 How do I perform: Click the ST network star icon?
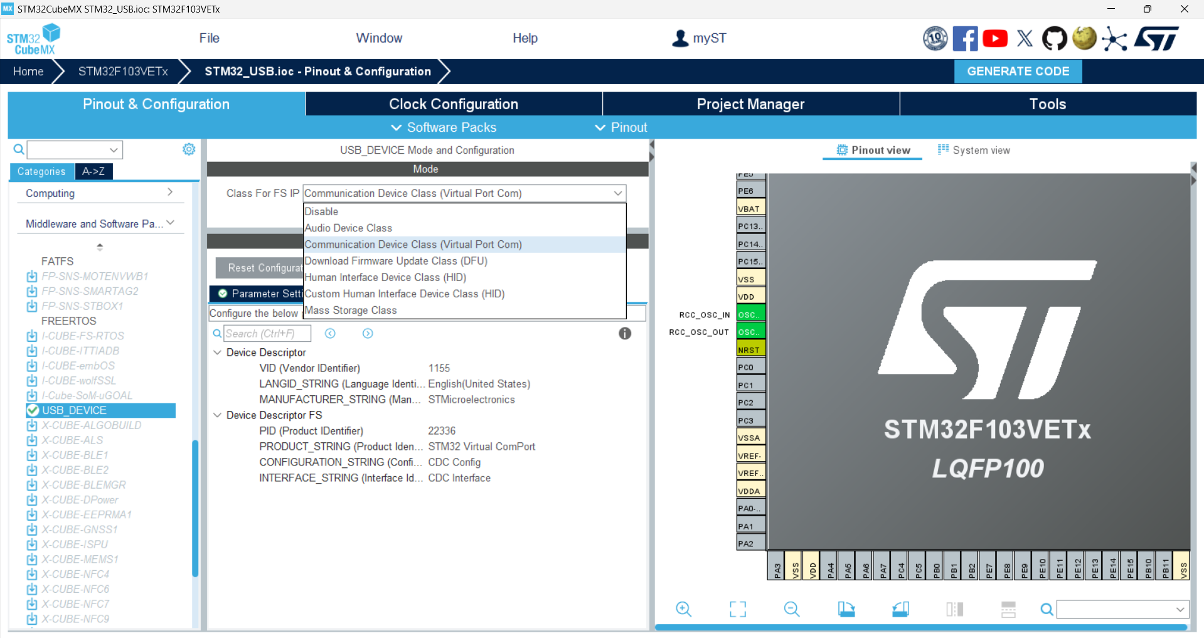(x=1114, y=38)
